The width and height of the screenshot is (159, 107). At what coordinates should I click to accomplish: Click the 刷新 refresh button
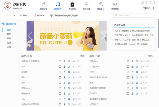pyautogui.click(x=23, y=16)
